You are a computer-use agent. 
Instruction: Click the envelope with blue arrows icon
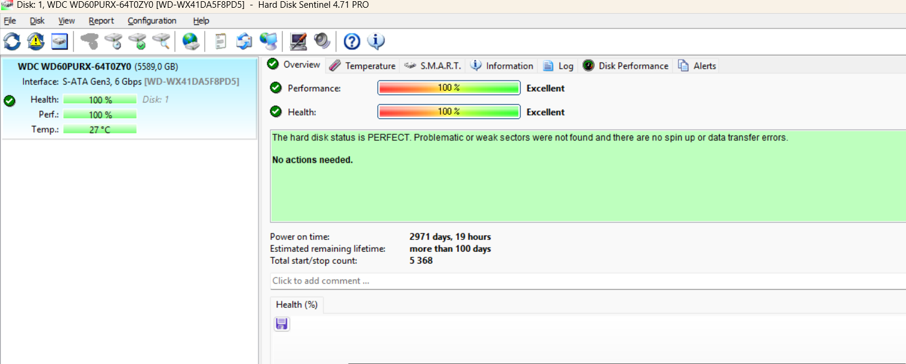pos(244,41)
